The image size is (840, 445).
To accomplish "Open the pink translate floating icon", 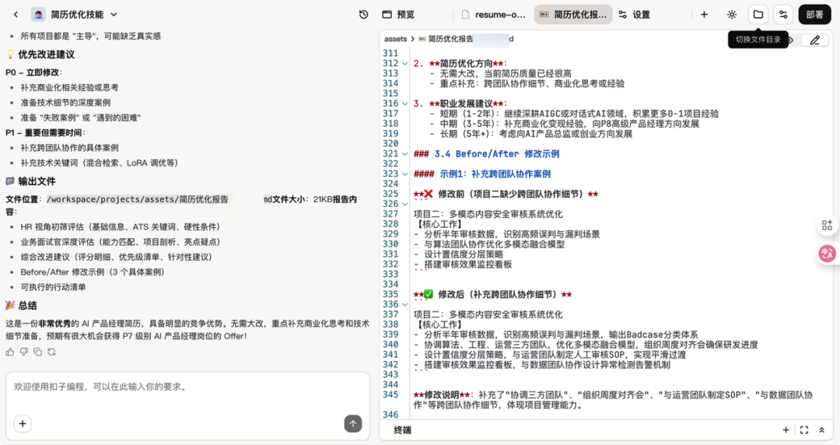I will [827, 254].
